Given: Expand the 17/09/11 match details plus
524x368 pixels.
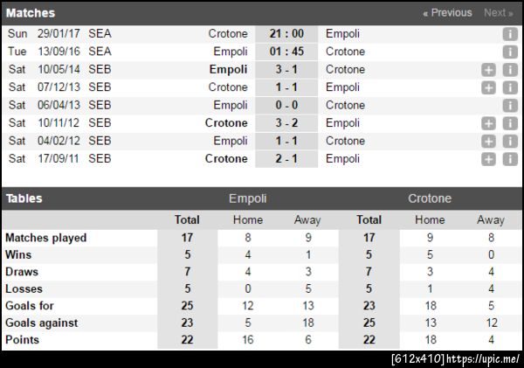Looking at the screenshot, I should point(489,159).
